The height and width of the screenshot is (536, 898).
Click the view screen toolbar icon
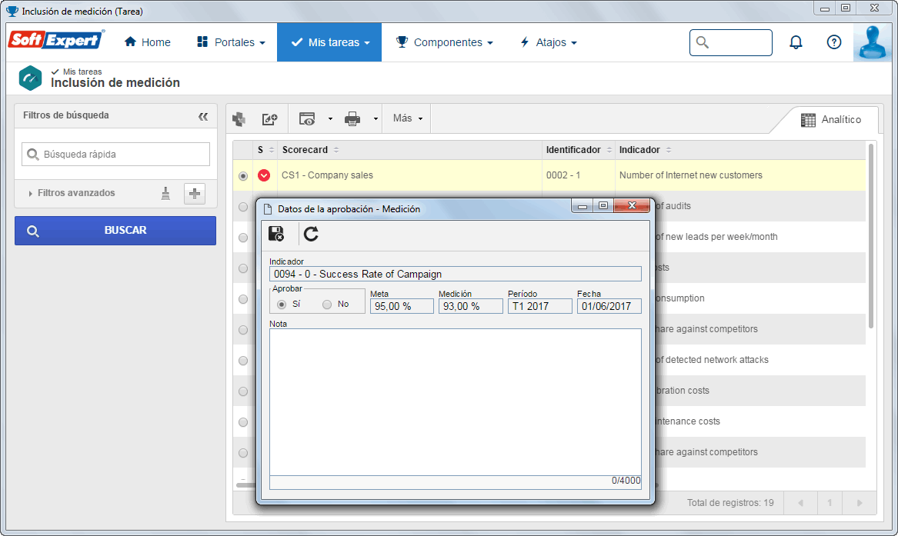(x=307, y=119)
